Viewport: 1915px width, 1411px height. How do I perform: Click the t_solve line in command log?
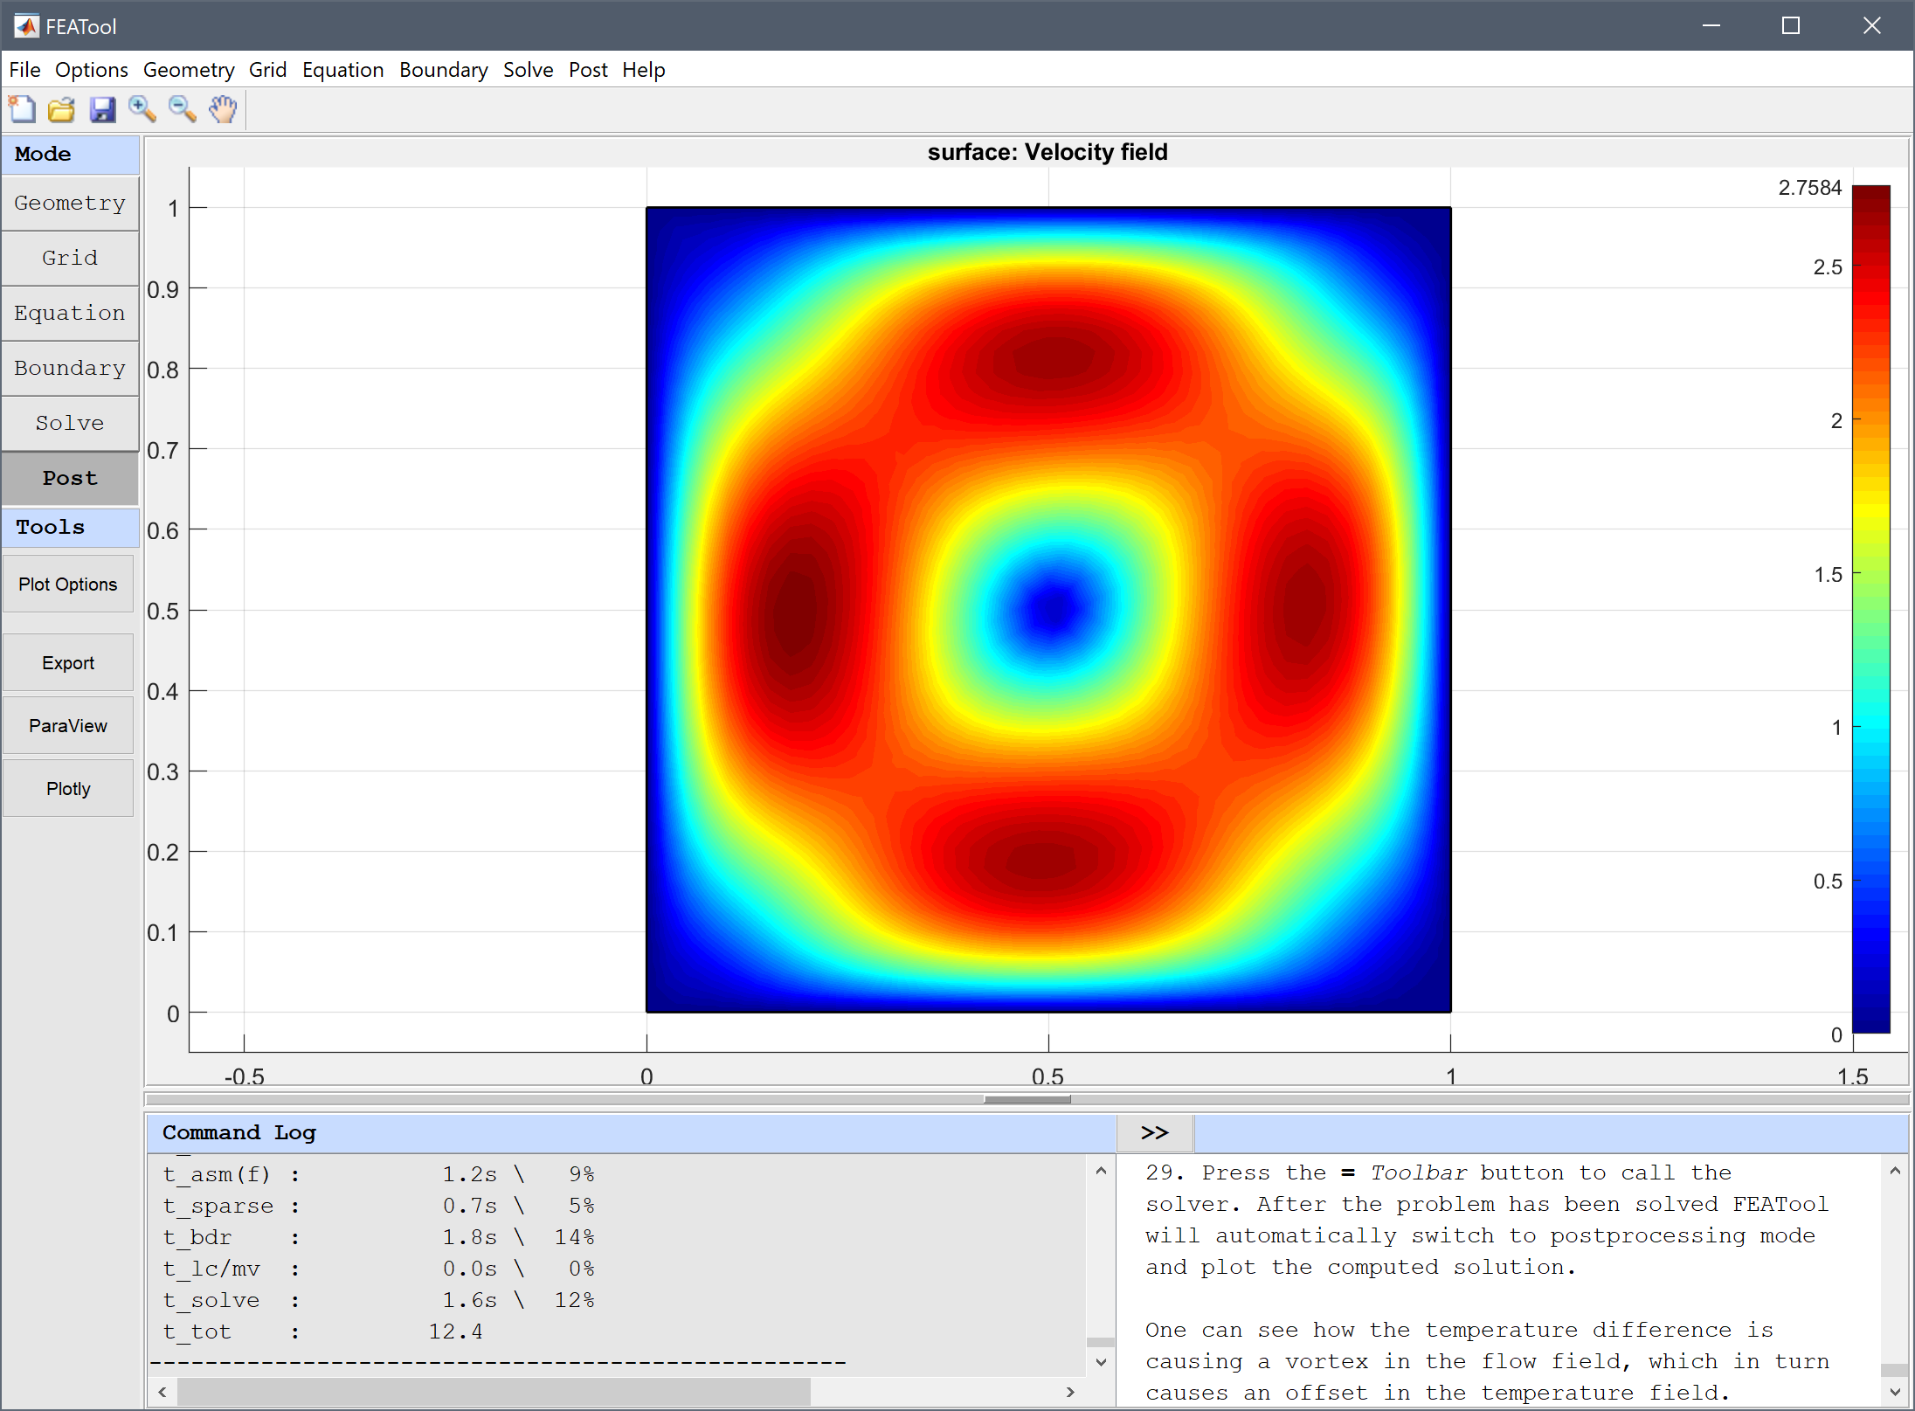379,1301
